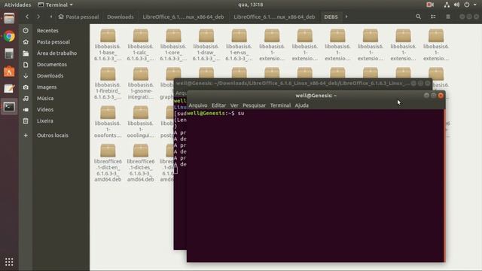This screenshot has width=482, height=271.
Task: Click the screen recording indicator icon
Action: [430, 5]
